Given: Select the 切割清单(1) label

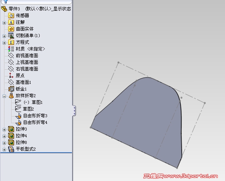Looking at the screenshot, I should (x=28, y=36).
